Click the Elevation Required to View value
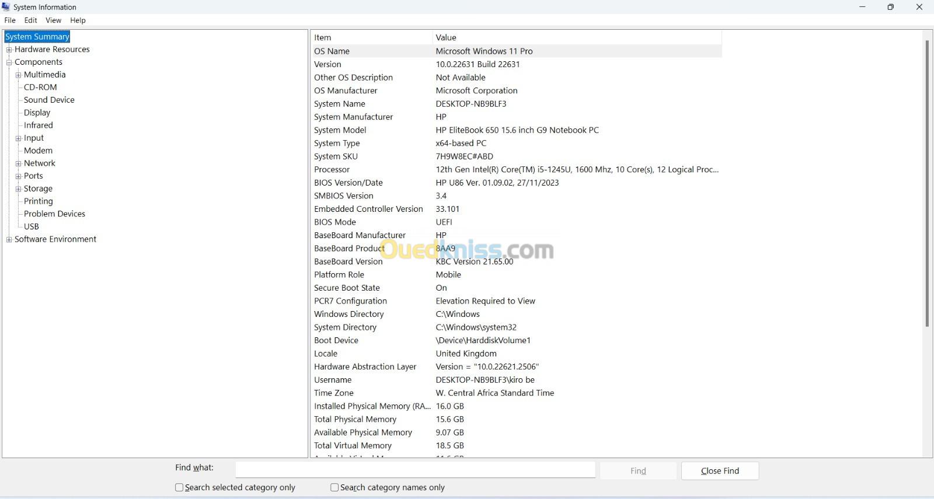934x499 pixels. tap(485, 301)
